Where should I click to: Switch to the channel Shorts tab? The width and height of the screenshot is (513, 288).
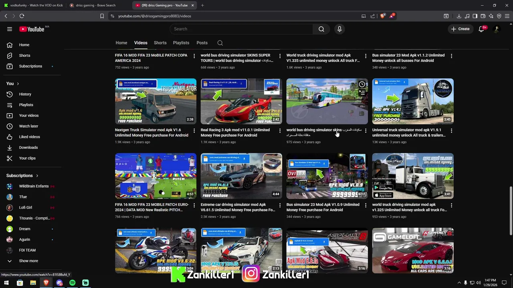(x=160, y=43)
